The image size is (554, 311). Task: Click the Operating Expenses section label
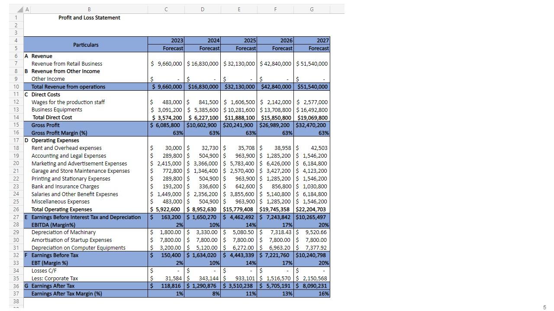(x=55, y=140)
